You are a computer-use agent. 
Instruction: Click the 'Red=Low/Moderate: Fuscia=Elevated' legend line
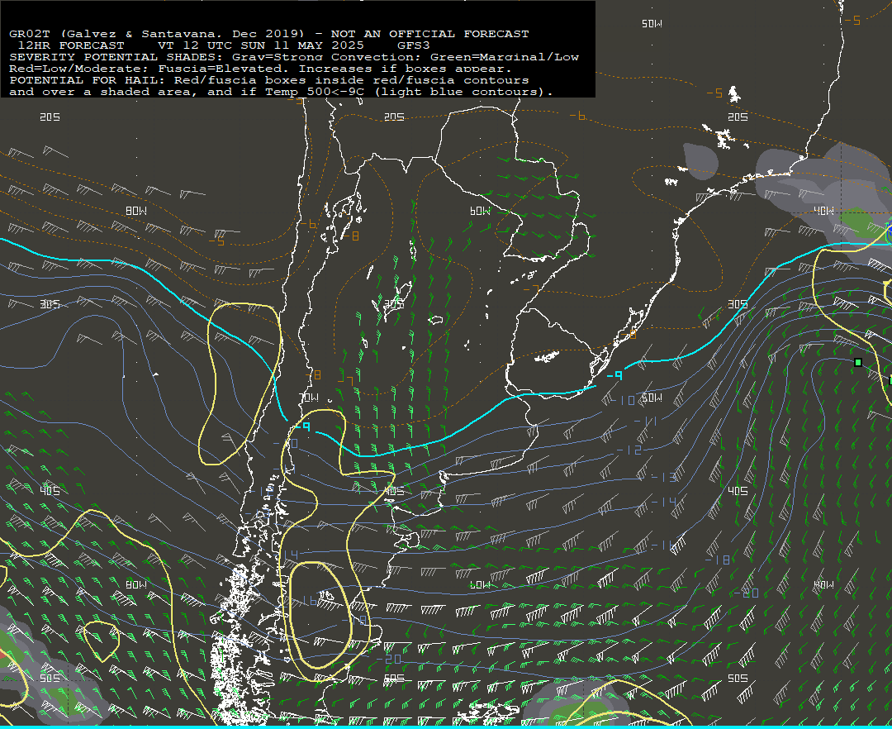click(260, 69)
